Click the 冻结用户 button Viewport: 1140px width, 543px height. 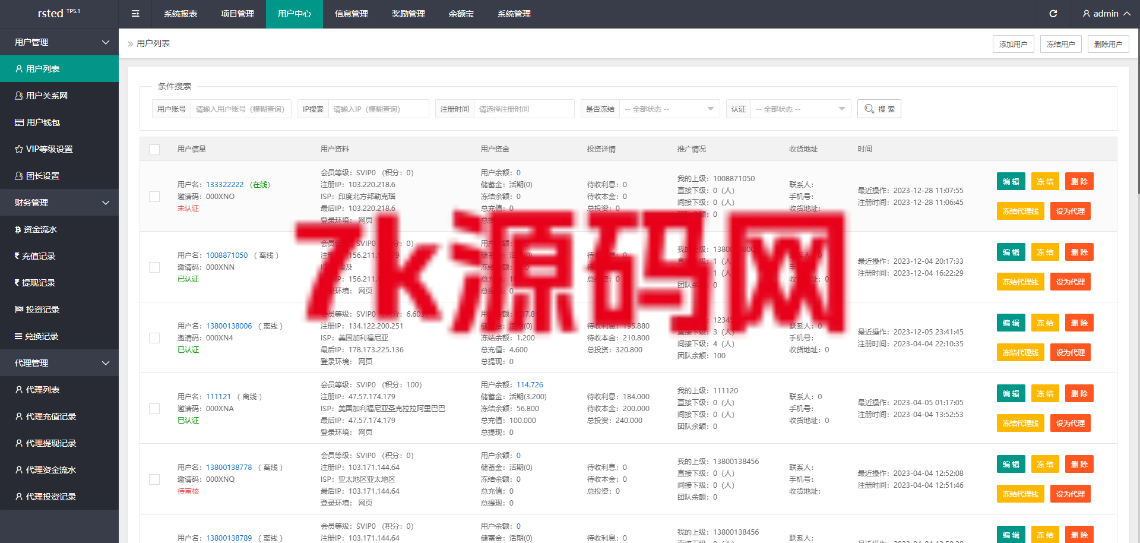(x=1061, y=44)
